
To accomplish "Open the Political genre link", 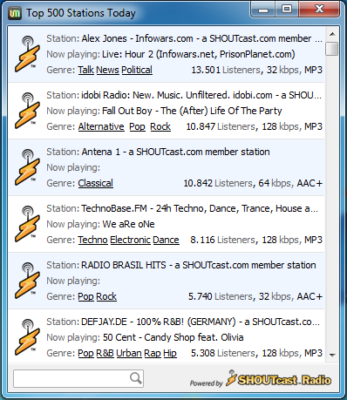I will [137, 70].
